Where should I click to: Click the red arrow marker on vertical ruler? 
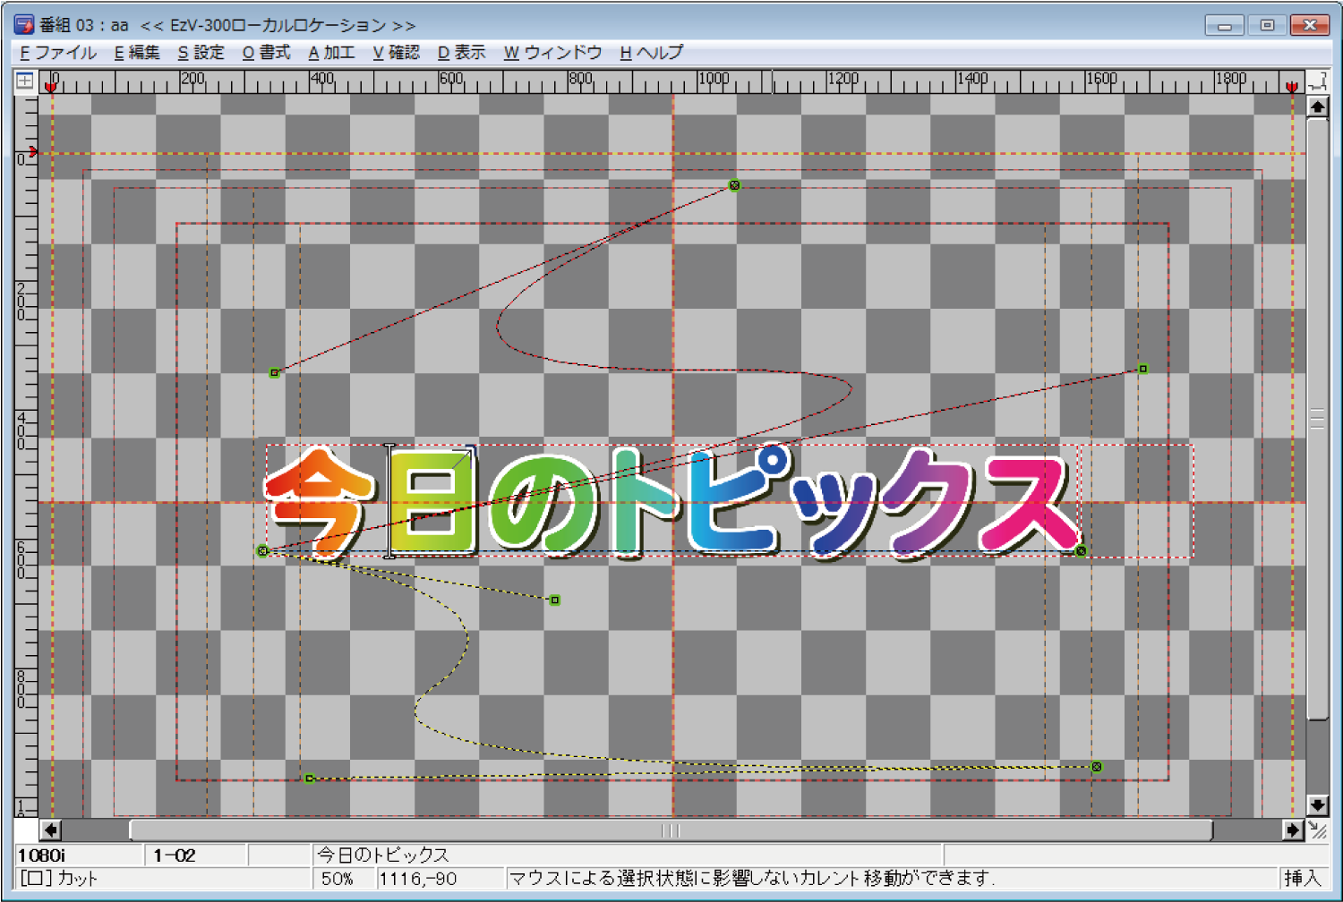(33, 151)
